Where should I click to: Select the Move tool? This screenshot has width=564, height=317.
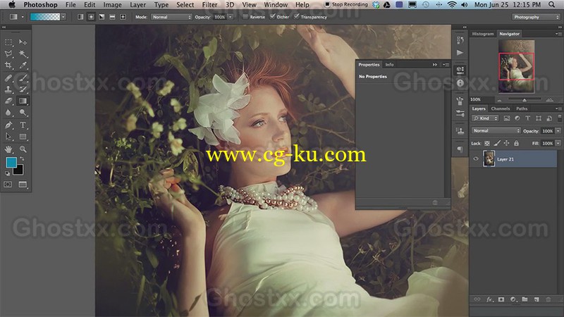point(23,42)
